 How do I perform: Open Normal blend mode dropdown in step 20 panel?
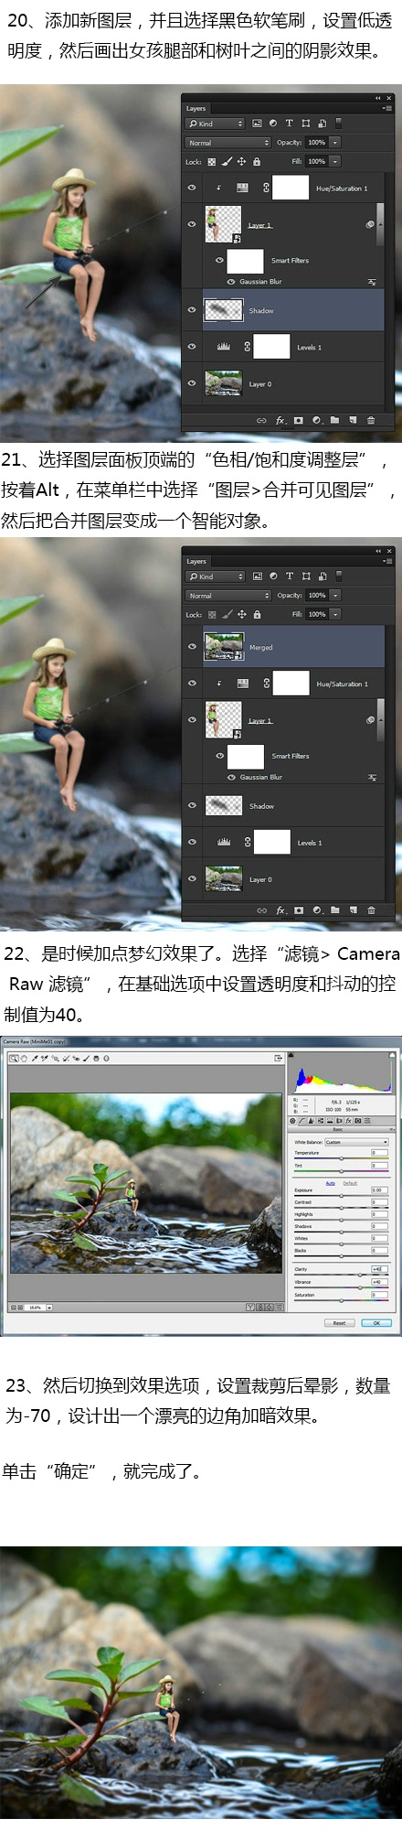tap(228, 143)
